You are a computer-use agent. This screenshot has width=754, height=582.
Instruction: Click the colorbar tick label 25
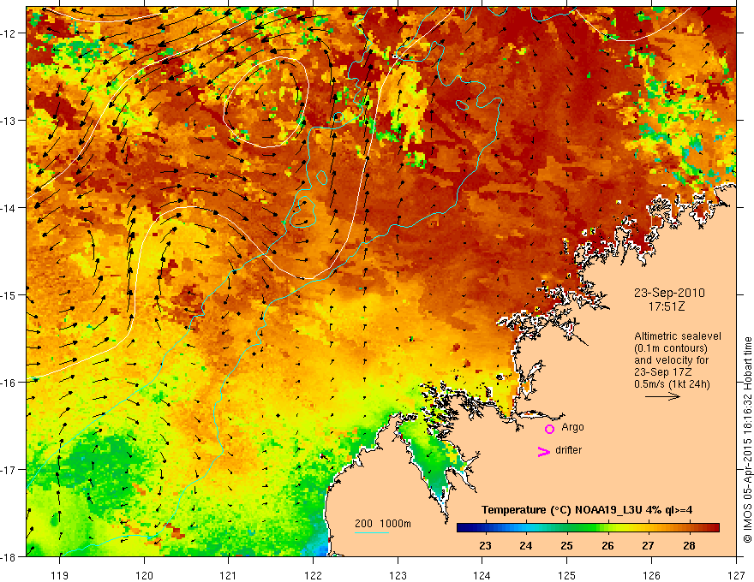click(x=567, y=546)
